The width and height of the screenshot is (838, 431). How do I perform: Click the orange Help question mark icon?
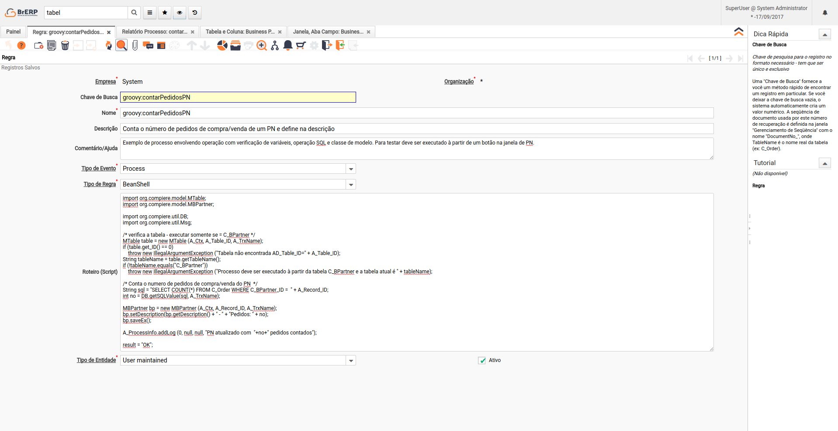point(21,45)
